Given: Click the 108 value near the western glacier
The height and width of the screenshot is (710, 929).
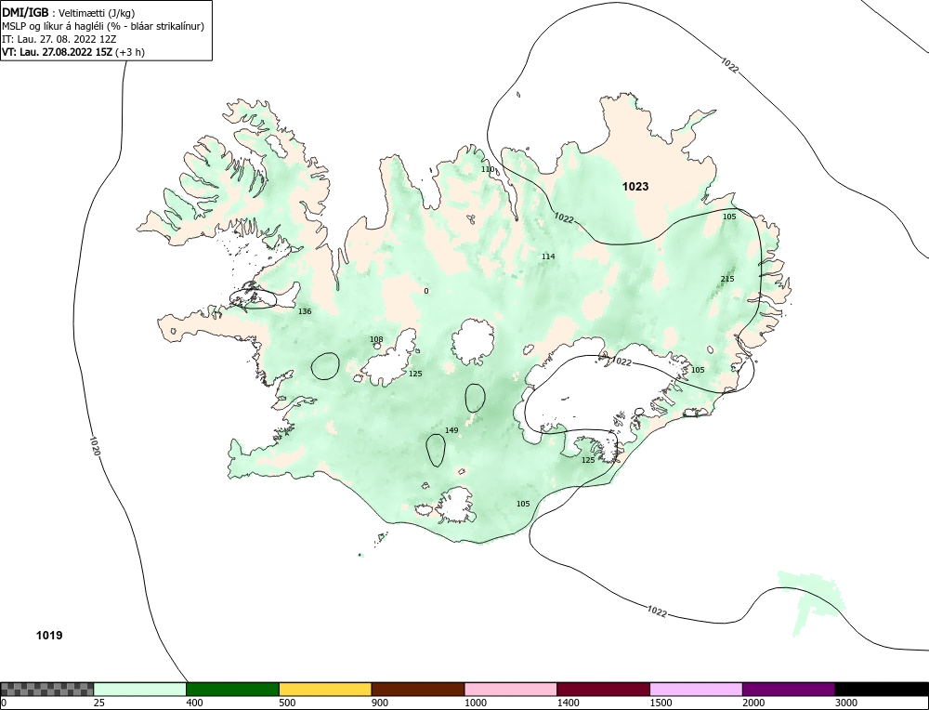Looking at the screenshot, I should tap(376, 339).
